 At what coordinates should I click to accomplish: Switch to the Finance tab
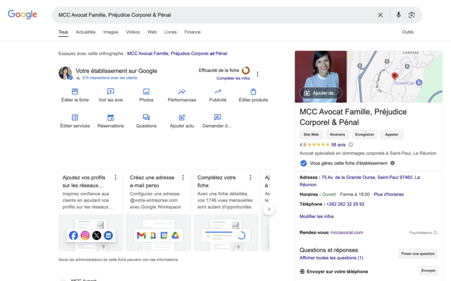[x=192, y=32]
